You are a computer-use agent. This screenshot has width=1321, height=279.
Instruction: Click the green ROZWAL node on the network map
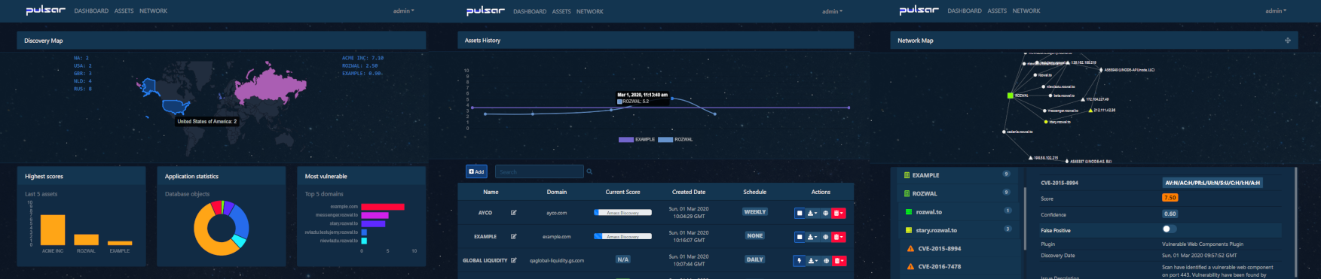pos(1010,96)
